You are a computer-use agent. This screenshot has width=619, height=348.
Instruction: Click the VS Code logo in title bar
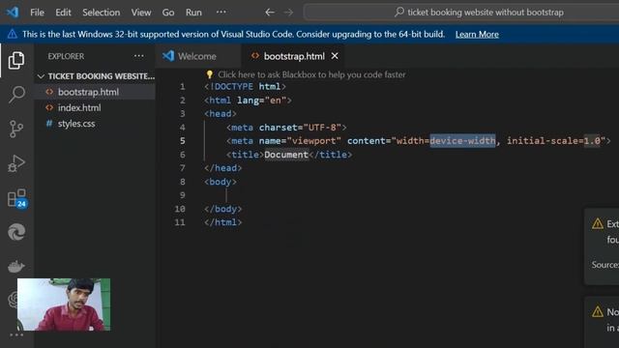click(13, 13)
